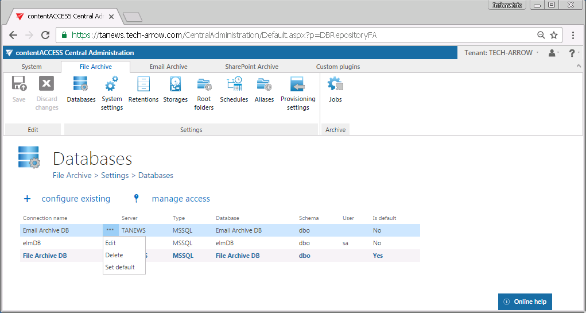The height and width of the screenshot is (313, 586).
Task: Open the user account menu icon
Action: pyautogui.click(x=553, y=53)
